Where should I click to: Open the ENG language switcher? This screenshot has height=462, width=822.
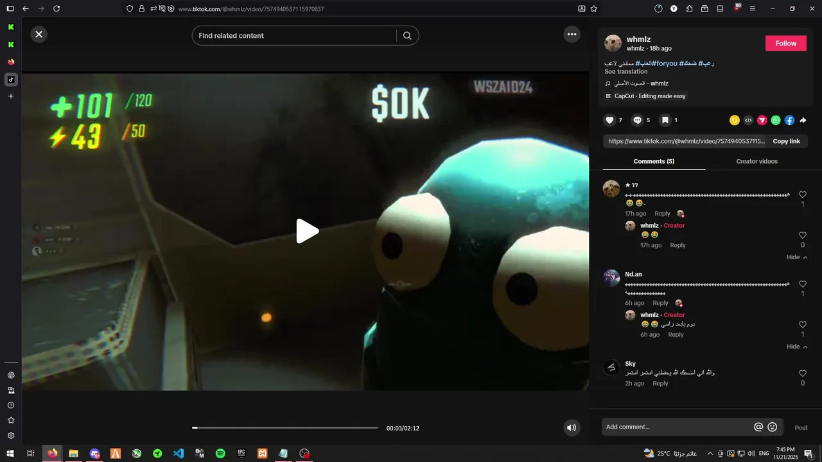pyautogui.click(x=764, y=453)
